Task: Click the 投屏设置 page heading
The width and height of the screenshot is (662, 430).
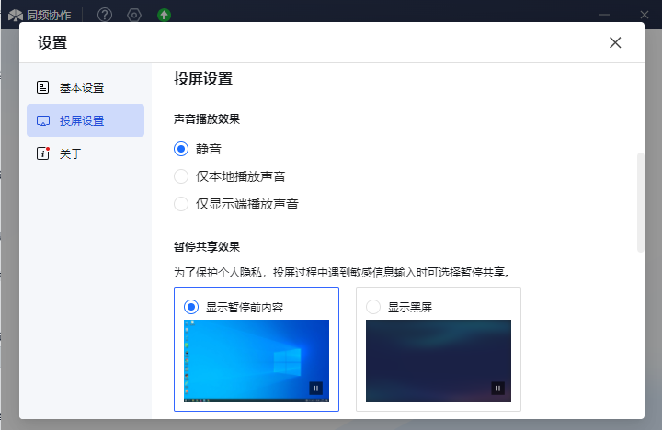Action: (x=203, y=78)
